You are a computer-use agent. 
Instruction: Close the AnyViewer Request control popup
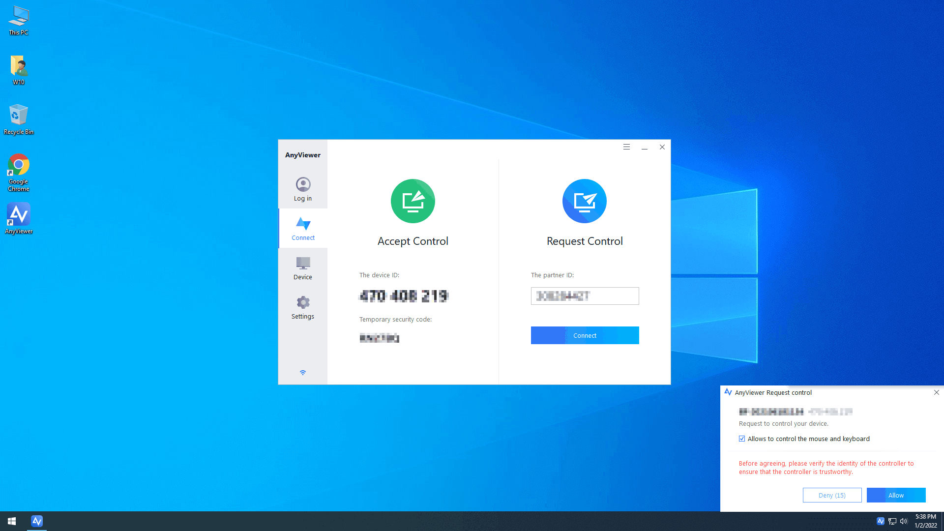(937, 392)
